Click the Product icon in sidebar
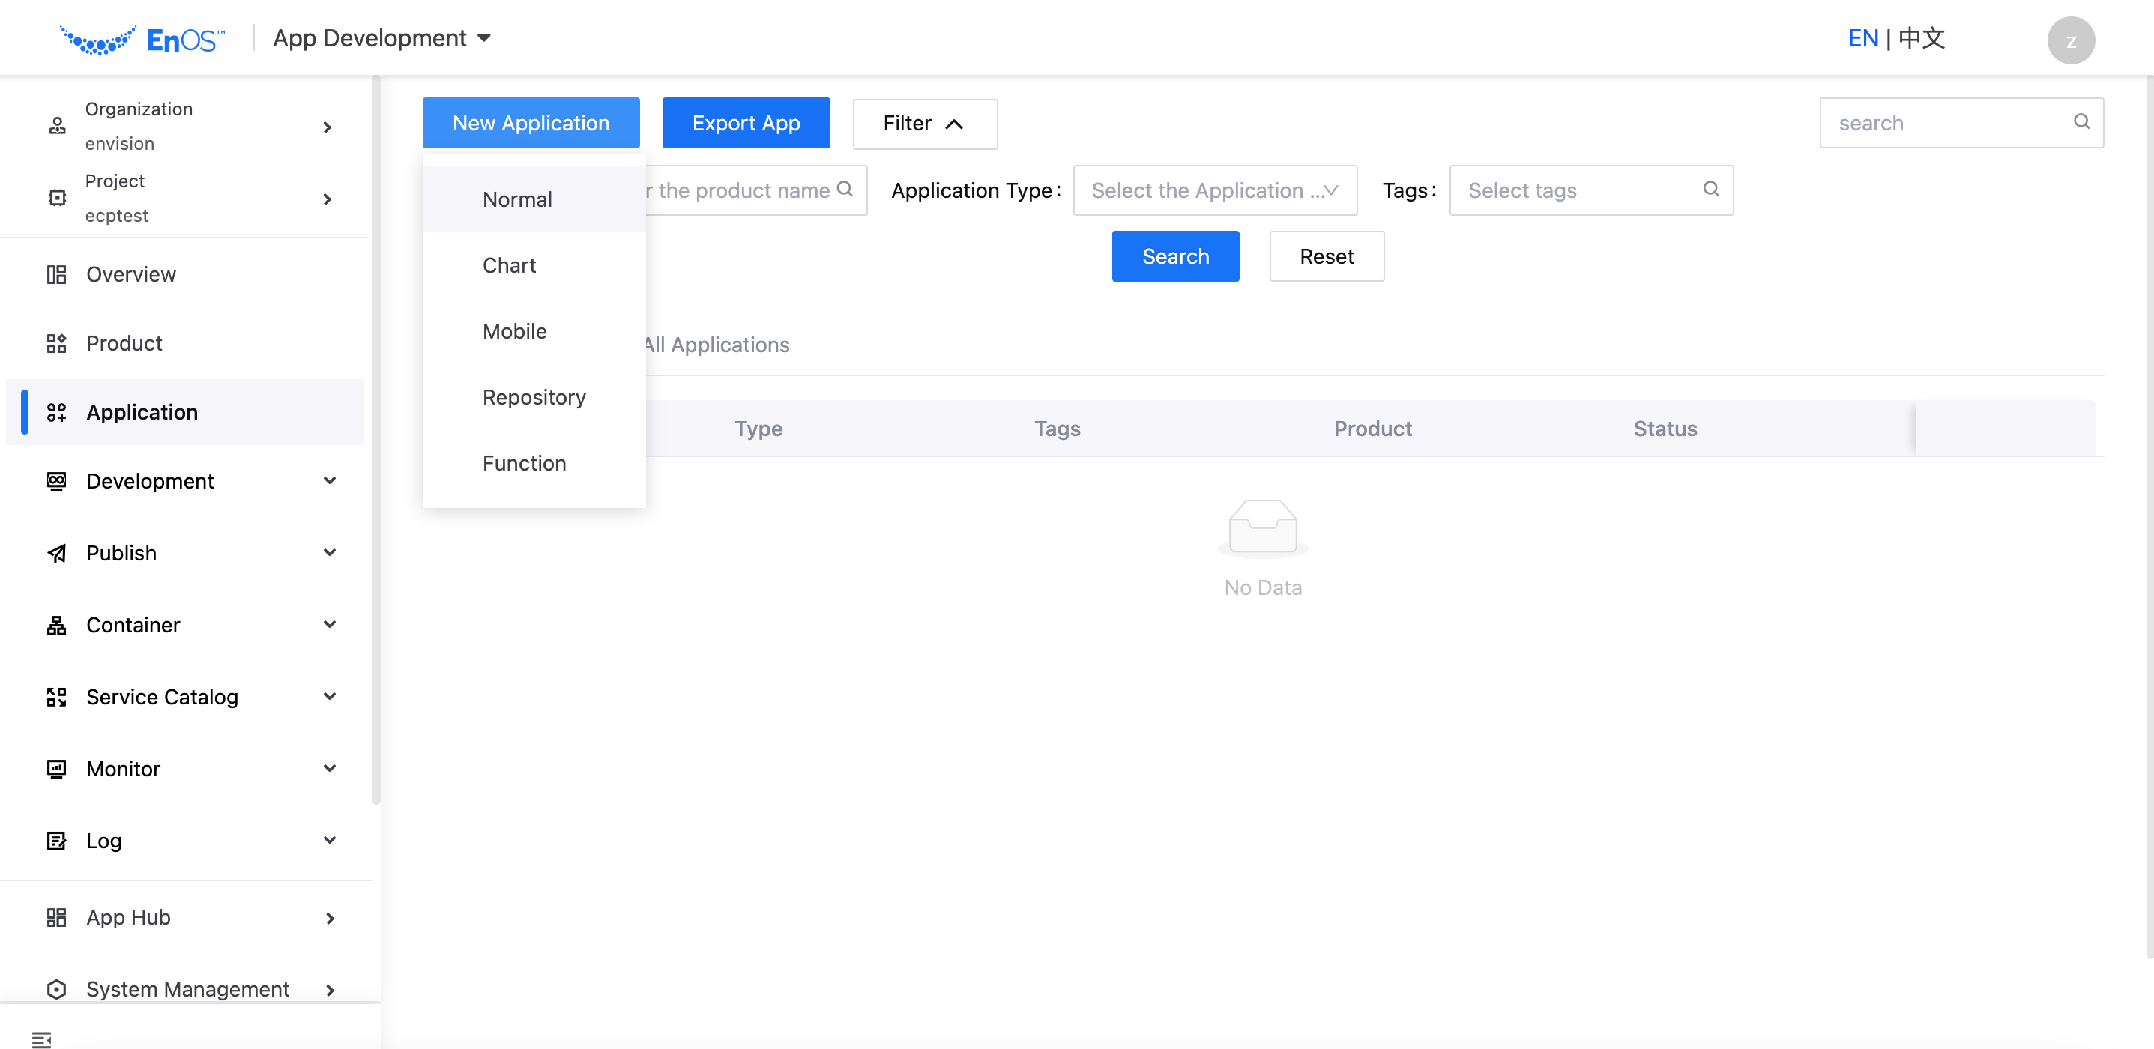The height and width of the screenshot is (1049, 2154). tap(55, 342)
